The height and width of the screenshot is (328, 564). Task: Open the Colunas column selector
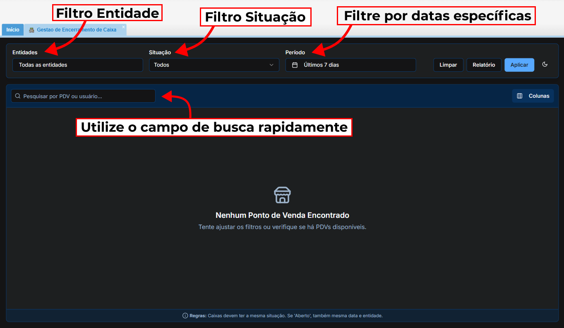[x=533, y=96]
